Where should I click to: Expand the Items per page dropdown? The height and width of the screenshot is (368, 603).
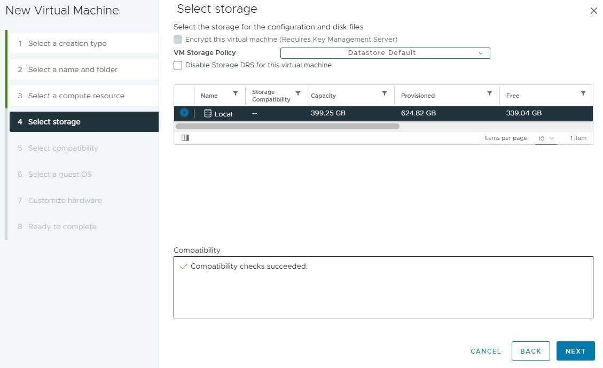point(546,138)
